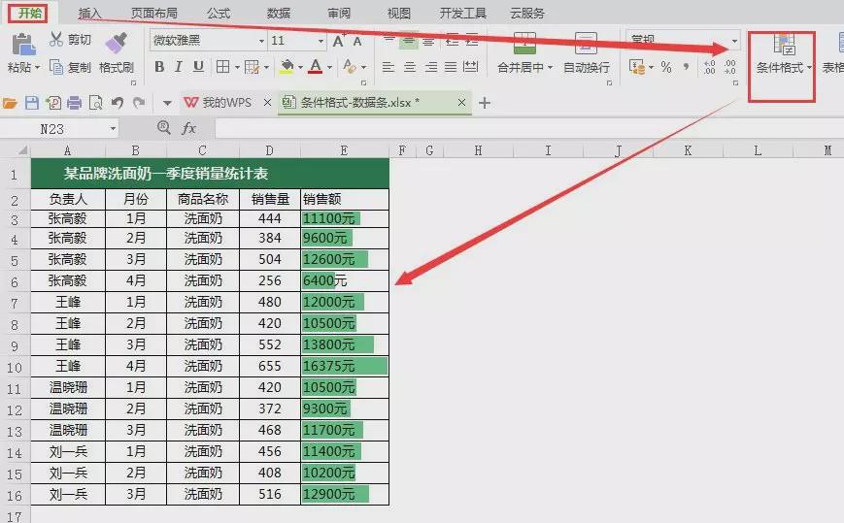Redo the last undone action

[x=139, y=102]
